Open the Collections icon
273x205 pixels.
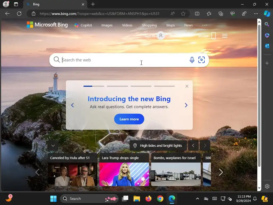(x=221, y=14)
